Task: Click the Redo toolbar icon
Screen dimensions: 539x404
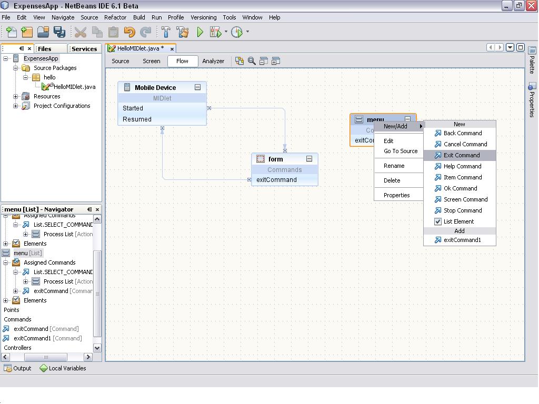Action: (146, 32)
